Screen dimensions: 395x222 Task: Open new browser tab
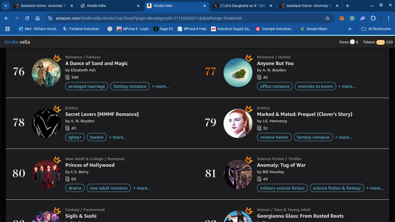348,6
